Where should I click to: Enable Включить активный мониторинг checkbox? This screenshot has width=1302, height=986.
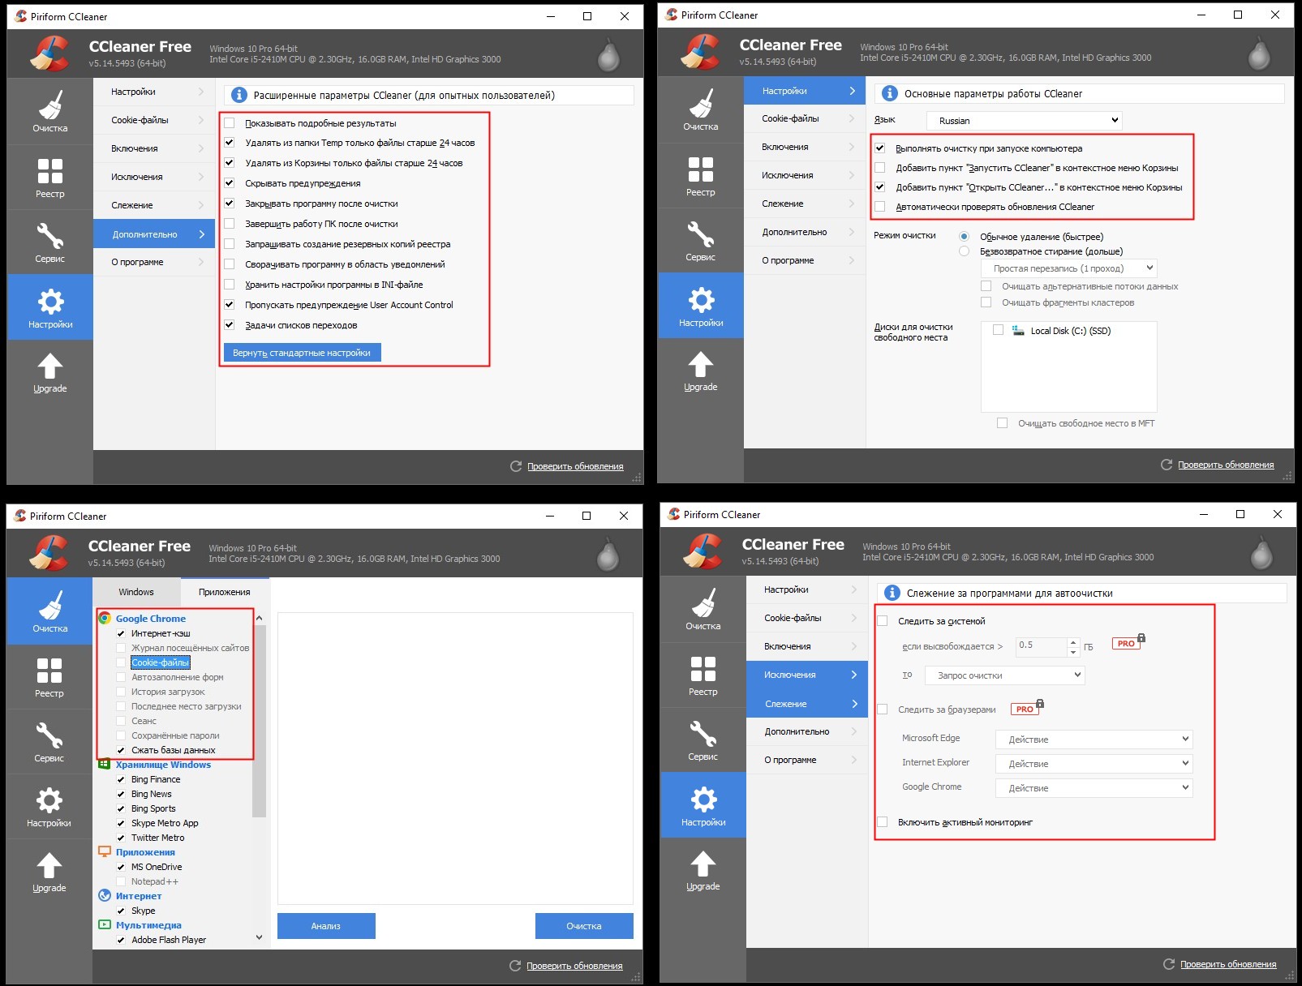pos(883,822)
